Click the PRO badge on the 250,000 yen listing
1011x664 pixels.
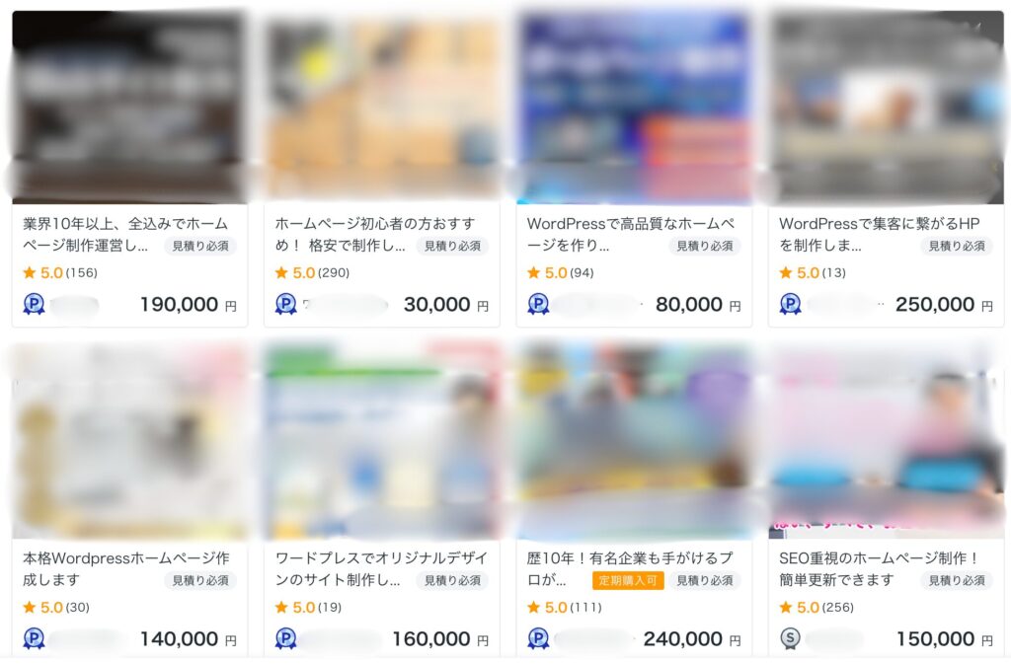tap(790, 303)
